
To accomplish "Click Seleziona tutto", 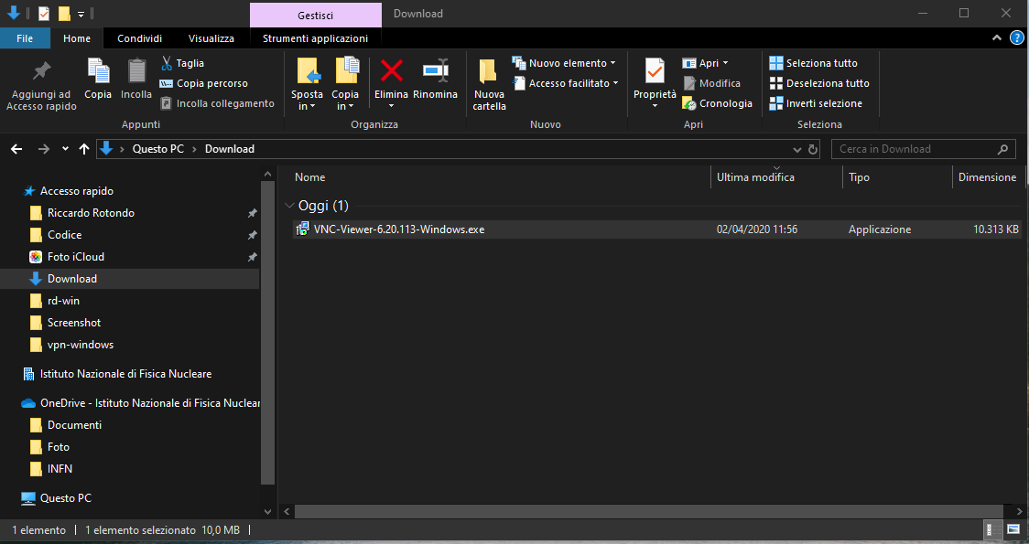I will (813, 63).
